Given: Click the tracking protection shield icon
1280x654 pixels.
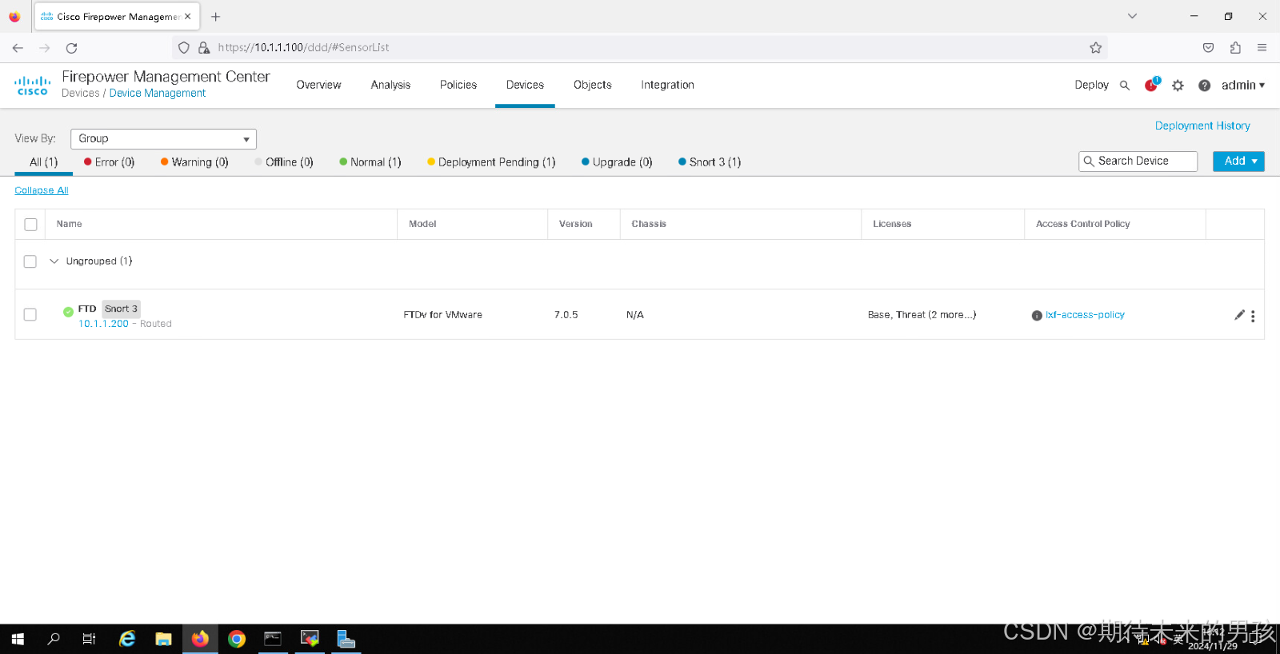Looking at the screenshot, I should coord(184,48).
